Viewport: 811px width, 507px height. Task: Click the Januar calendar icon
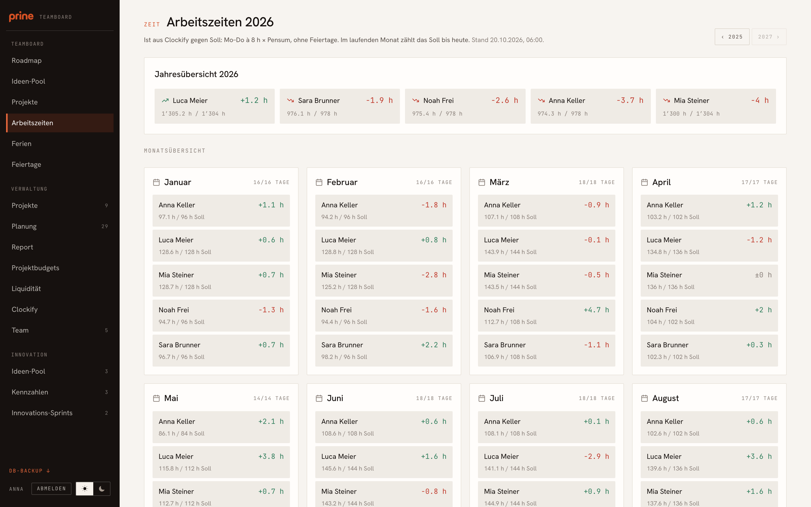click(x=156, y=183)
